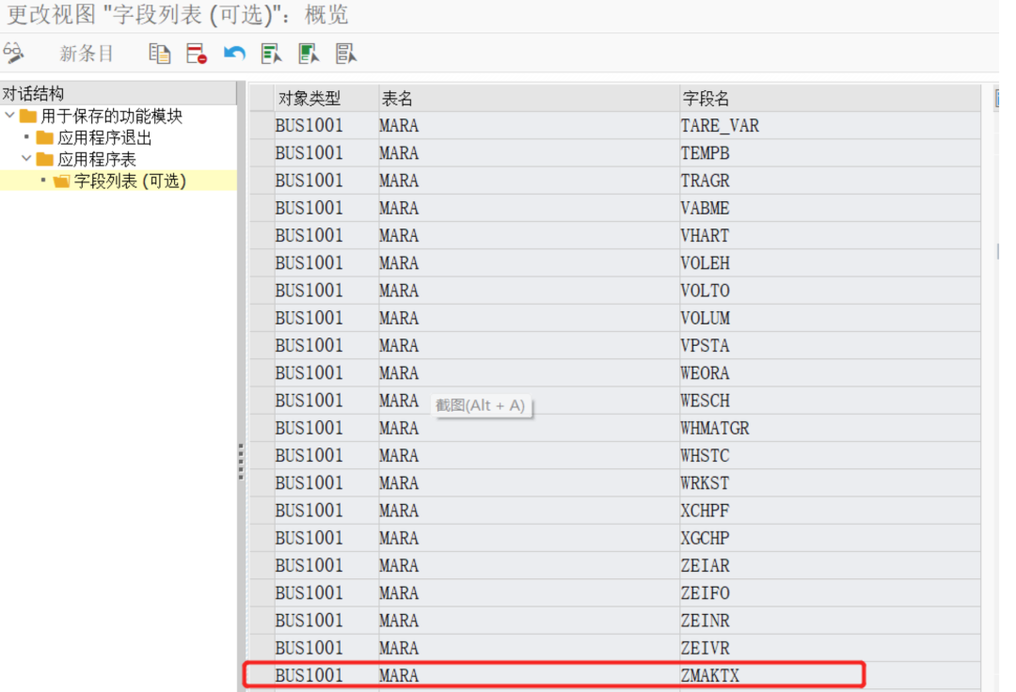
Task: Click the deselect all icon
Action: tap(346, 53)
